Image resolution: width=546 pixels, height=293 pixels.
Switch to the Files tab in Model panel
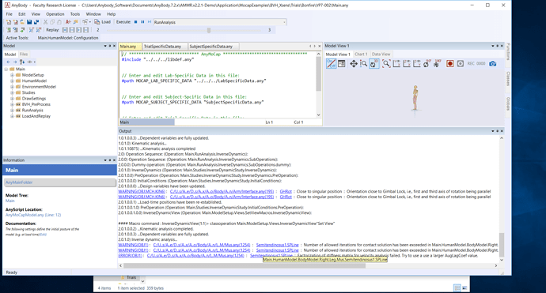pyautogui.click(x=24, y=54)
